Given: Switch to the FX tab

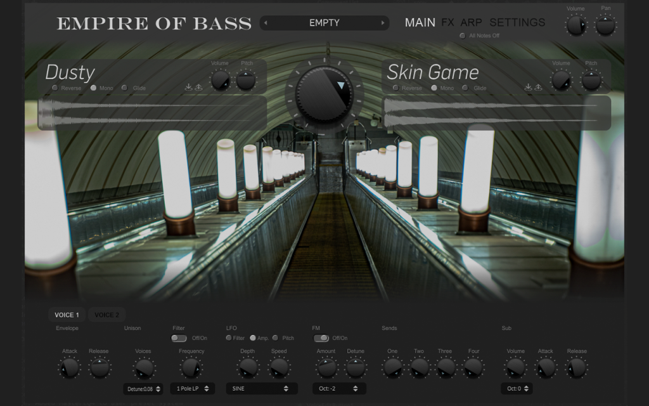Looking at the screenshot, I should pos(447,22).
